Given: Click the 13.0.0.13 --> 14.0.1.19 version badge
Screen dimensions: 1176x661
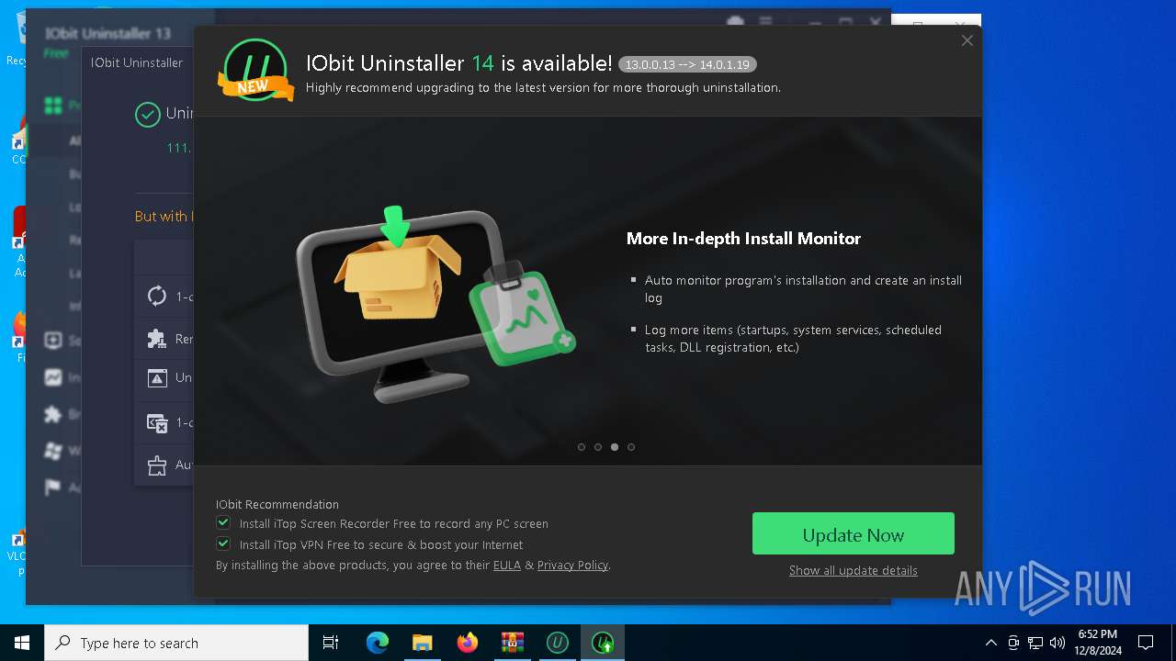Looking at the screenshot, I should pyautogui.click(x=687, y=64).
